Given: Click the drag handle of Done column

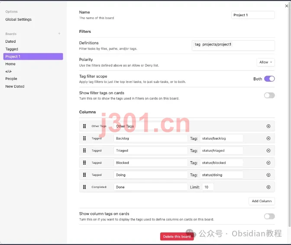Looking at the screenshot, I should pos(84,187).
